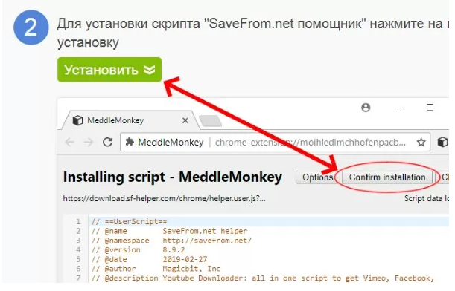
Task: Go back in browser history
Action: [x=70, y=142]
